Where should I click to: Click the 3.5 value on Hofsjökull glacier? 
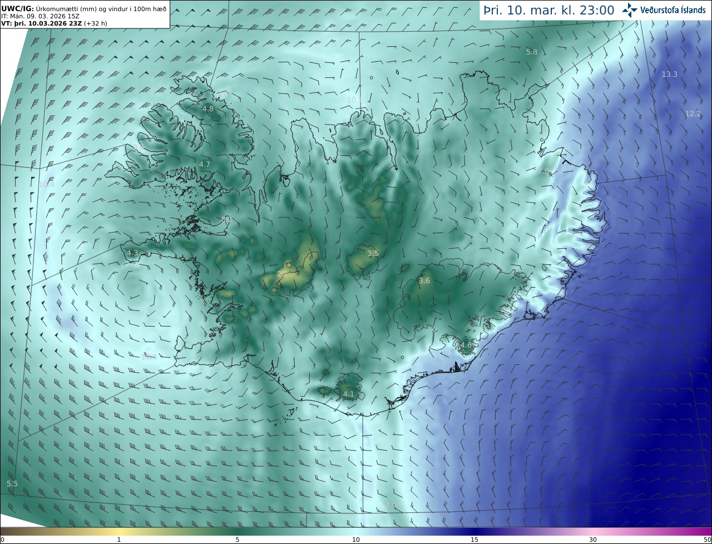[x=373, y=254]
